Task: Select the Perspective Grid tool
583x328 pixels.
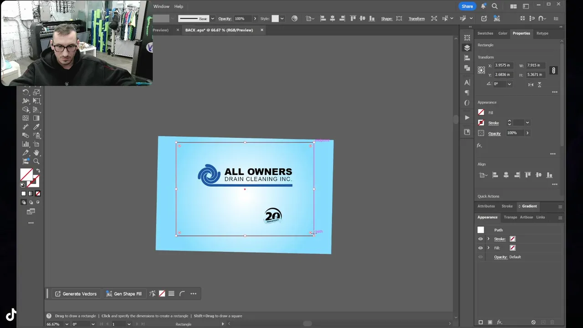Action: tap(36, 109)
